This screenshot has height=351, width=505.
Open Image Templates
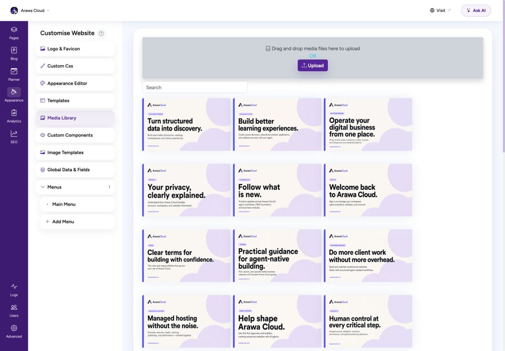coord(75,152)
